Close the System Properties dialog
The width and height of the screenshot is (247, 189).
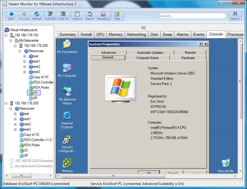(x=205, y=44)
